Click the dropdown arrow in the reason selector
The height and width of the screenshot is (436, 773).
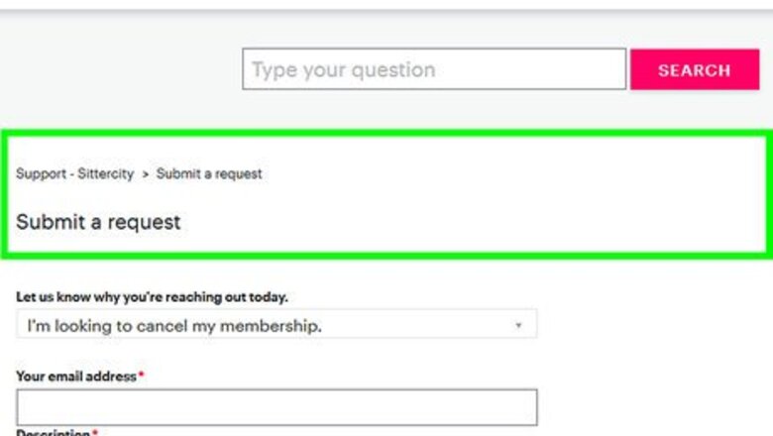click(x=517, y=325)
